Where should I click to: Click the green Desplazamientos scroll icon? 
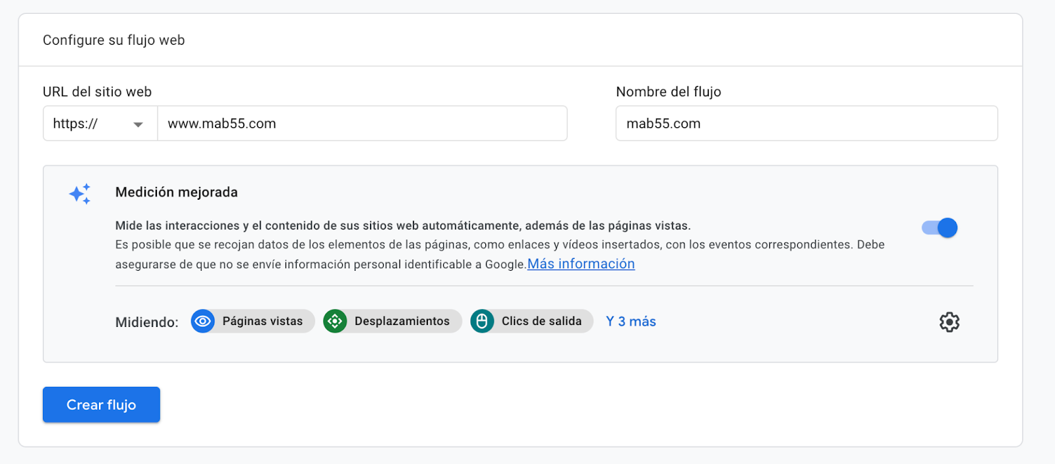pos(335,322)
